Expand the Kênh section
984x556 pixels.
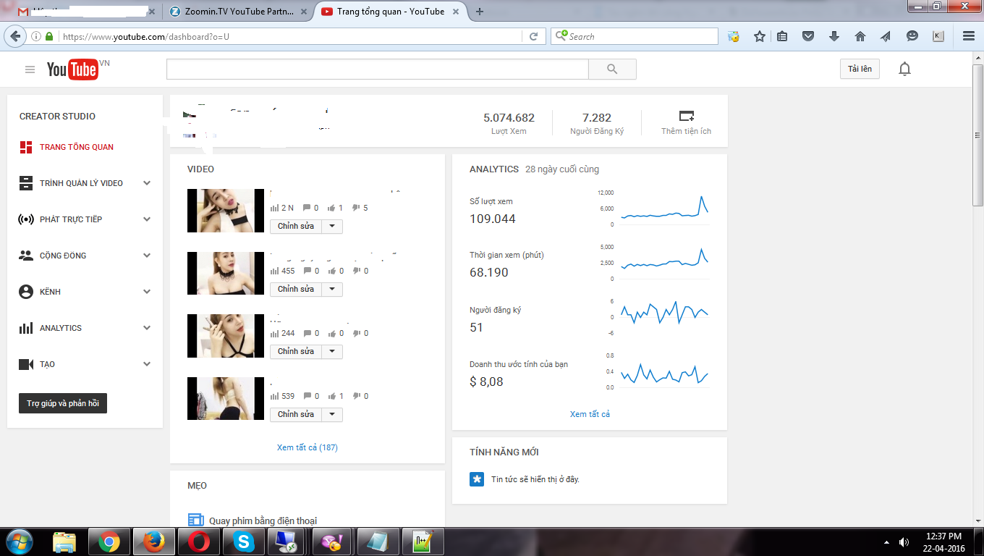147,292
